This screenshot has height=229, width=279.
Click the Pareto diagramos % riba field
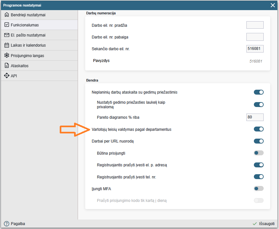255,117
